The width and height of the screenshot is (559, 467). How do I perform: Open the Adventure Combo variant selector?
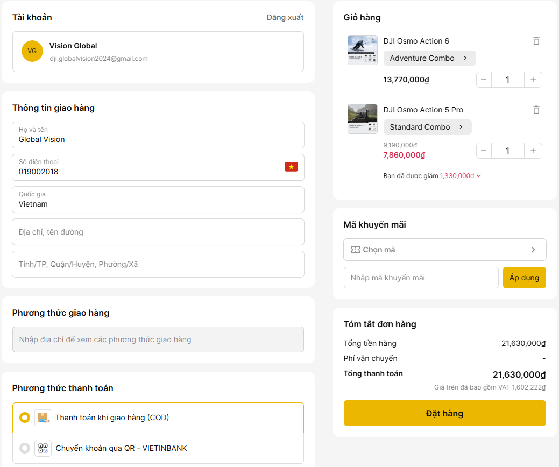pyautogui.click(x=429, y=58)
